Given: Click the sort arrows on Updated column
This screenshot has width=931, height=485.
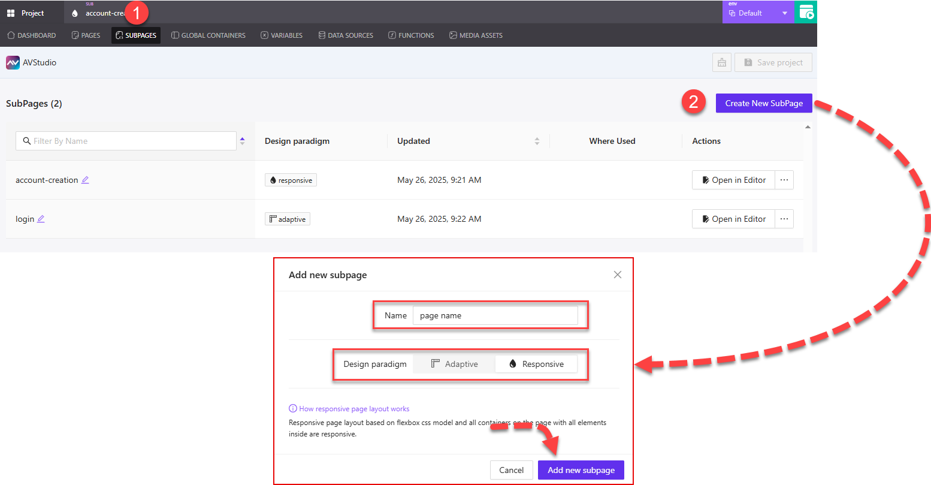Looking at the screenshot, I should [x=537, y=140].
